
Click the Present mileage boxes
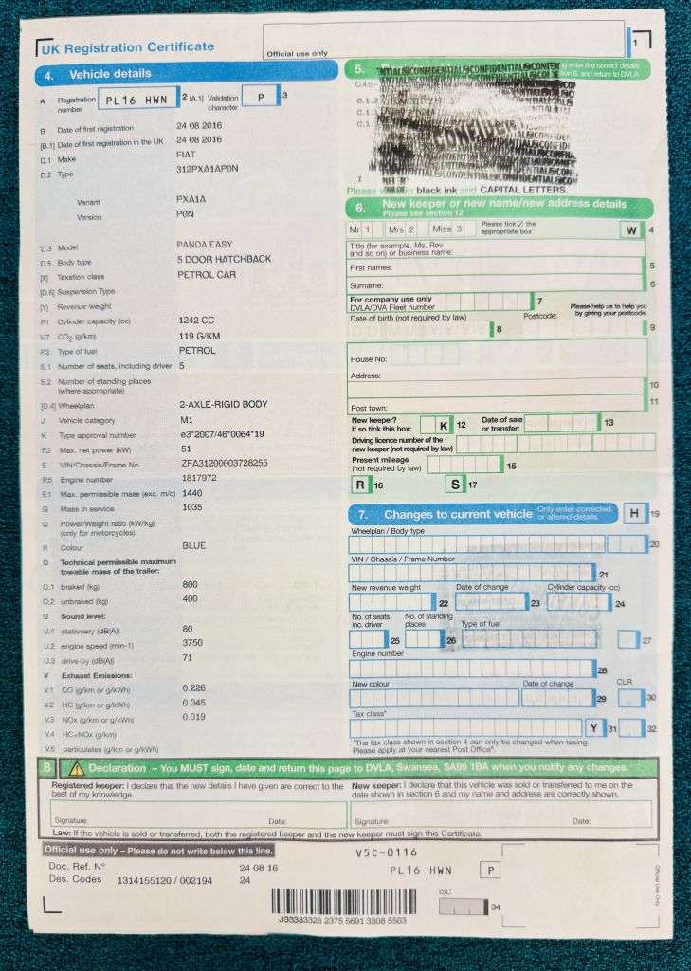pyautogui.click(x=464, y=465)
